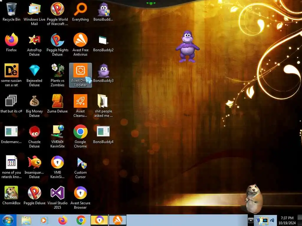
Task: Select the first BonziBuddy installer icon with shield
Action: (x=104, y=12)
